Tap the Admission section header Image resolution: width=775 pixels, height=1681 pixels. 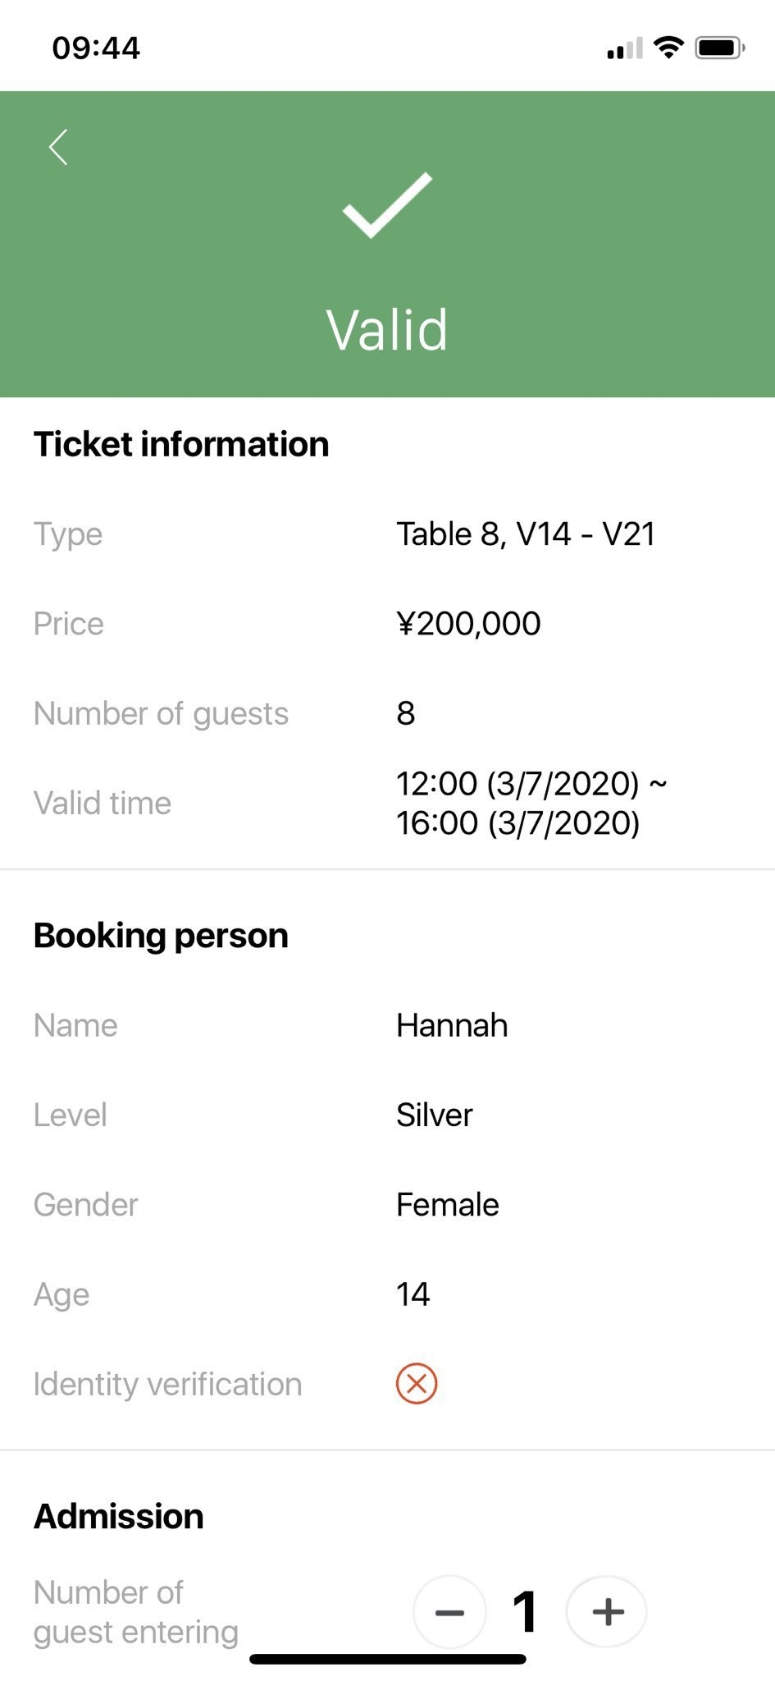point(119,1516)
